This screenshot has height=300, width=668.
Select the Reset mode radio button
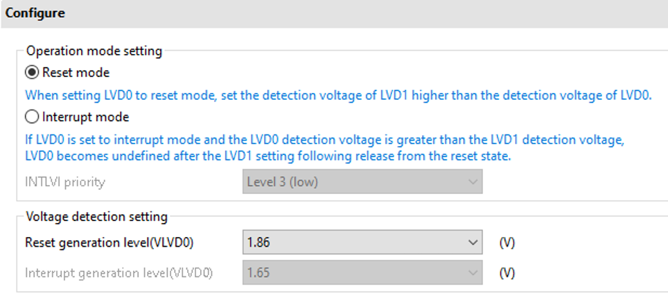32,73
